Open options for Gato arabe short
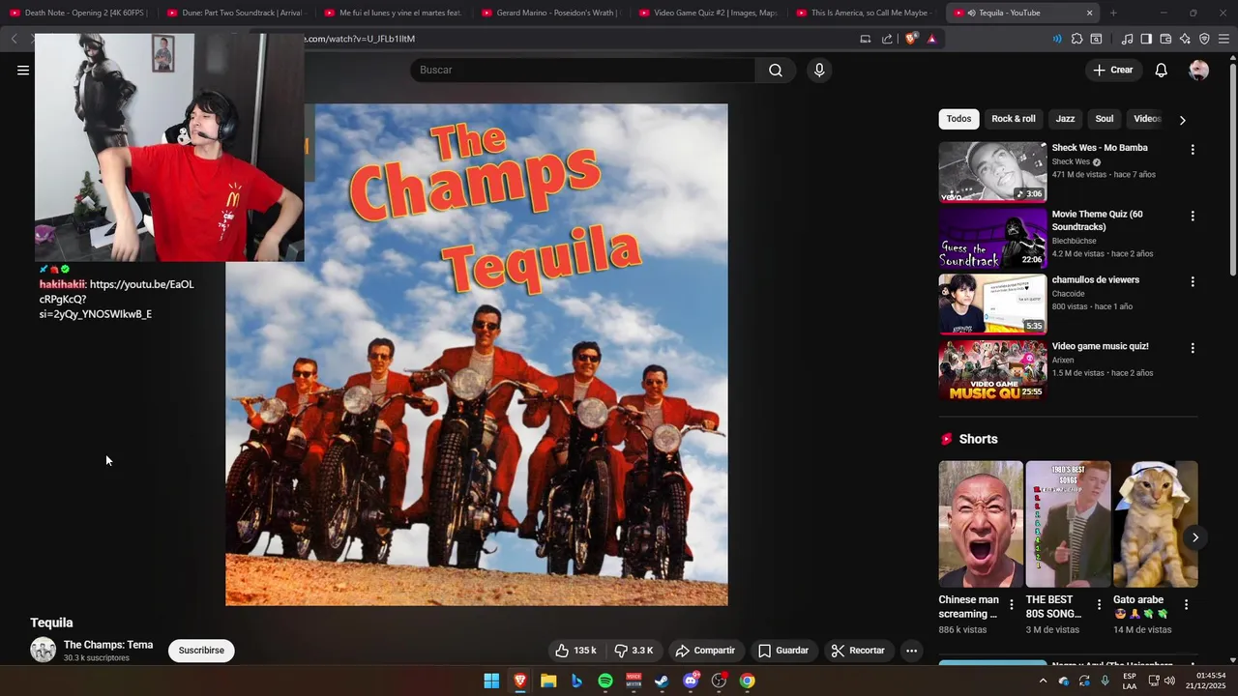 [x=1186, y=604]
